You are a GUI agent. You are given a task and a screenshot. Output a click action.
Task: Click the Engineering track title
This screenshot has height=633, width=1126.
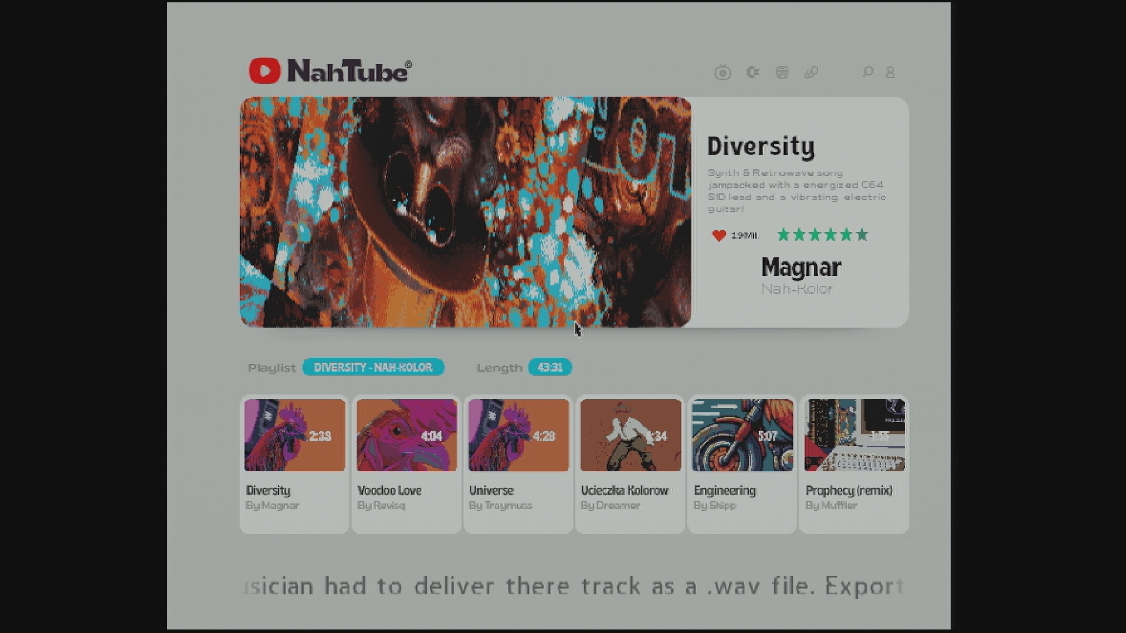(725, 491)
